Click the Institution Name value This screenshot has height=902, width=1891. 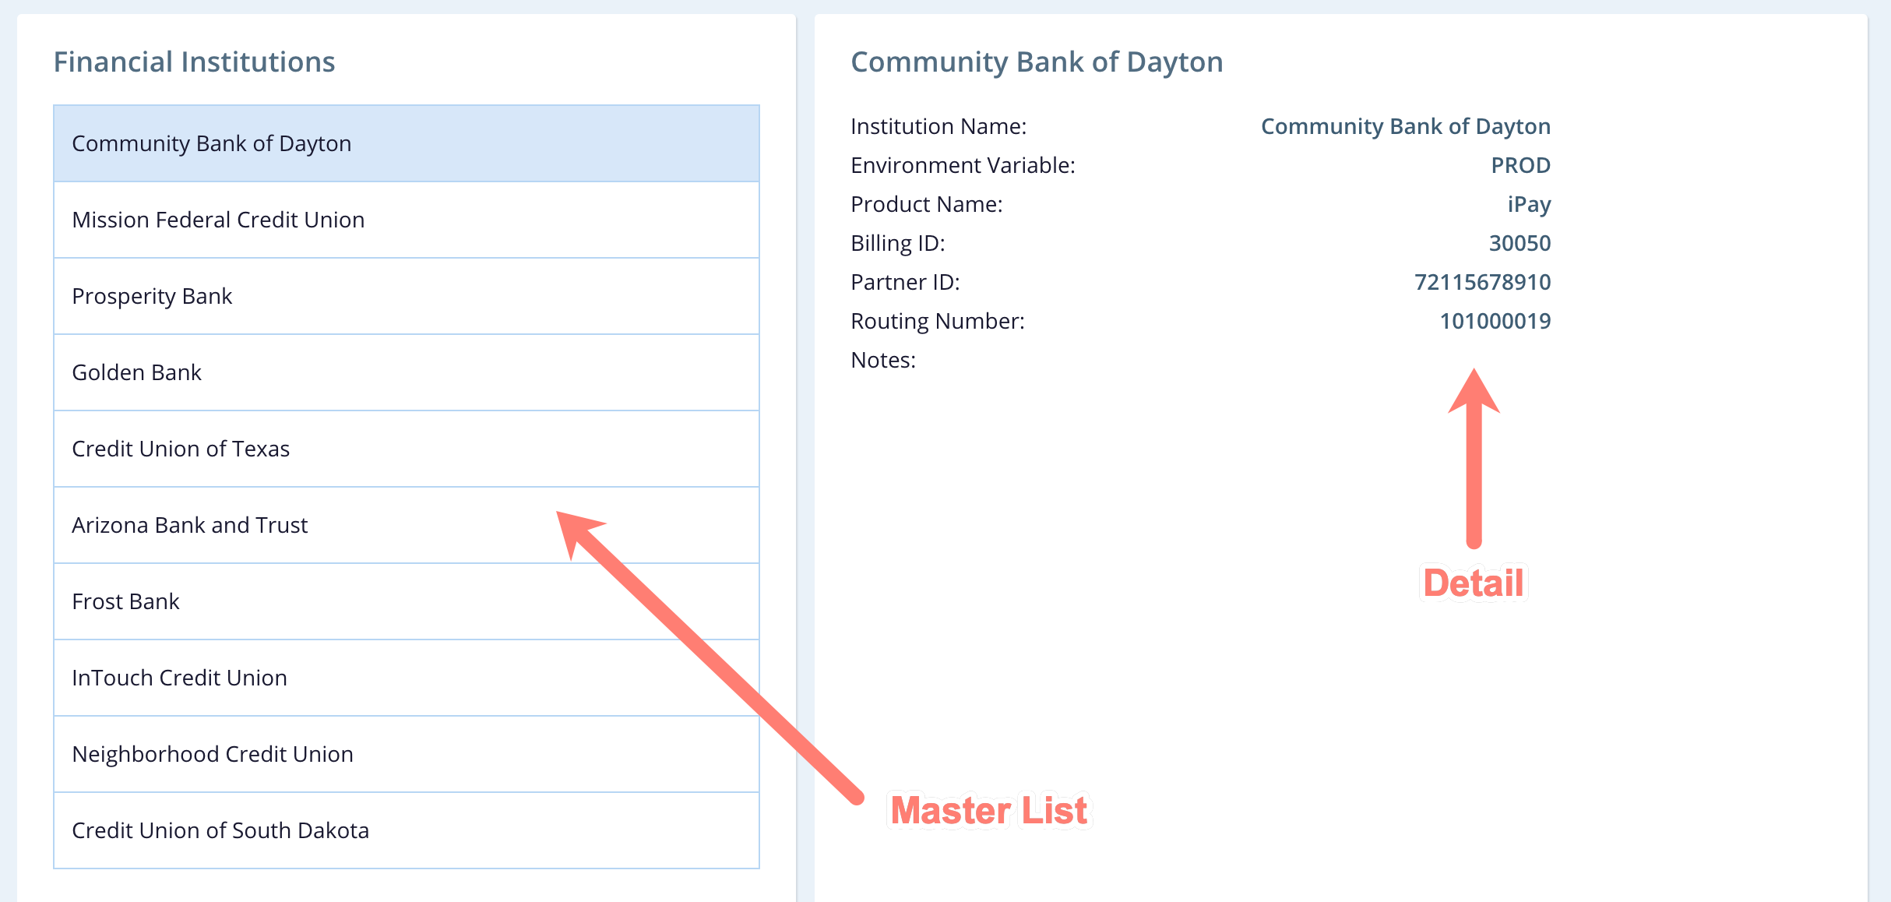tap(1405, 126)
